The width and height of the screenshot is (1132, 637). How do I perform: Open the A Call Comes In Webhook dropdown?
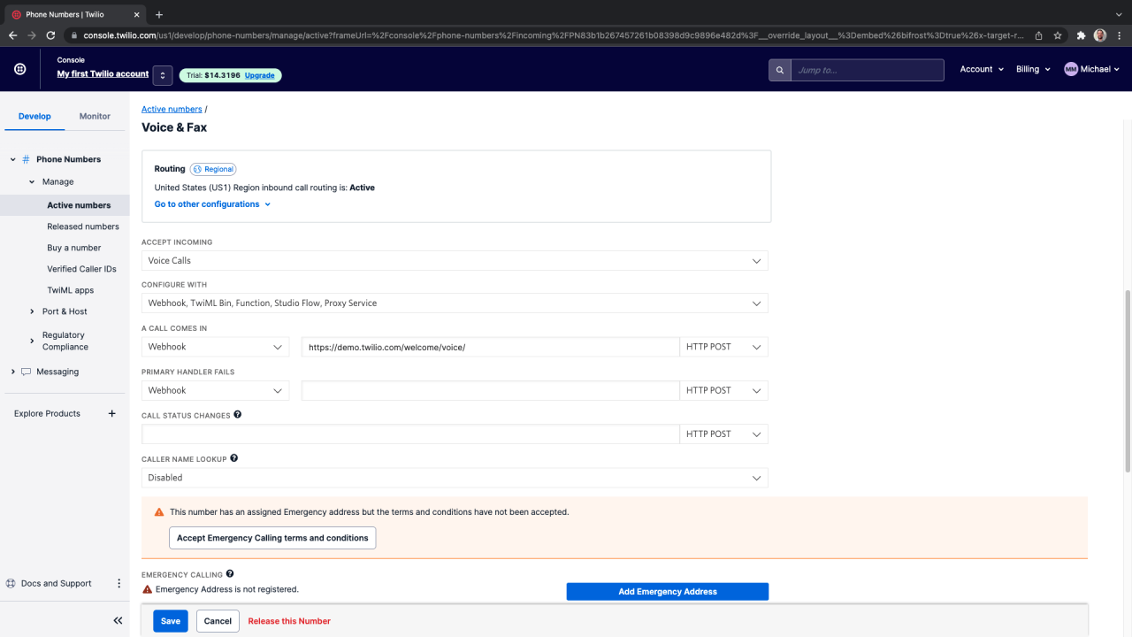point(215,347)
